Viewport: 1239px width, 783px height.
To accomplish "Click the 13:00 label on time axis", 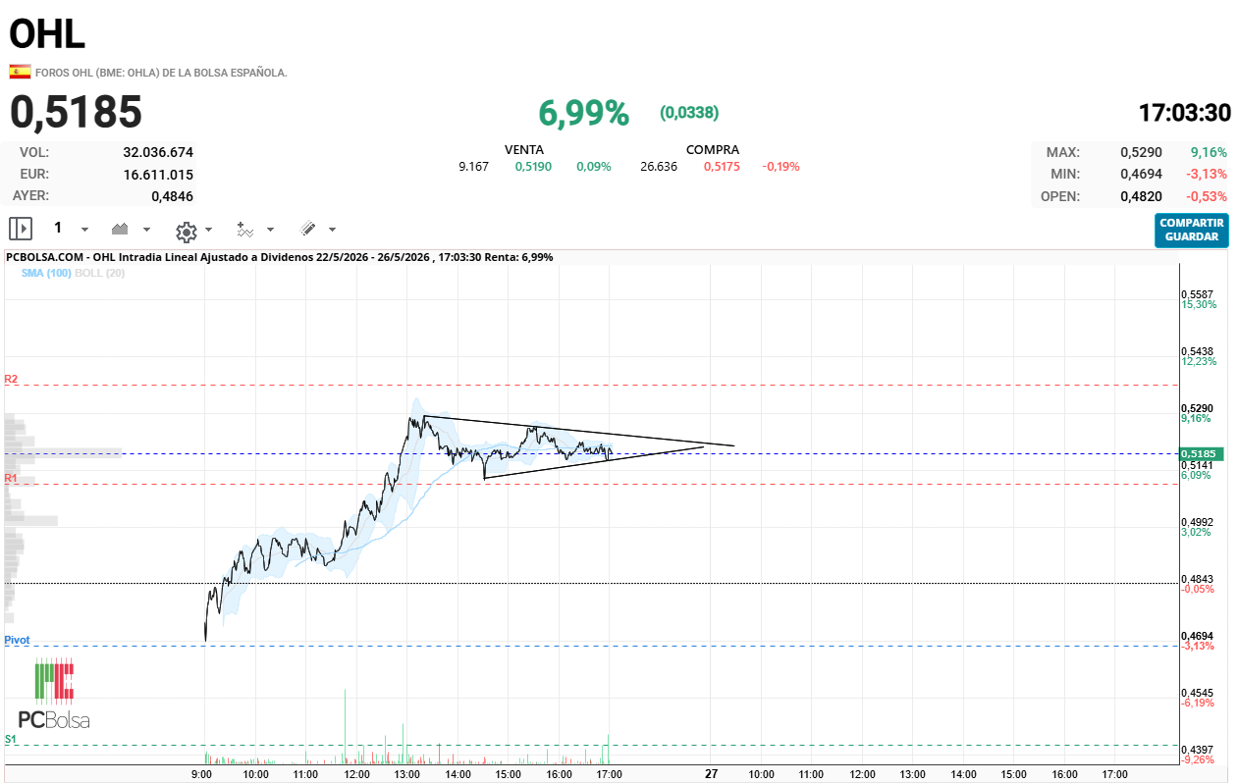I will coord(407,774).
